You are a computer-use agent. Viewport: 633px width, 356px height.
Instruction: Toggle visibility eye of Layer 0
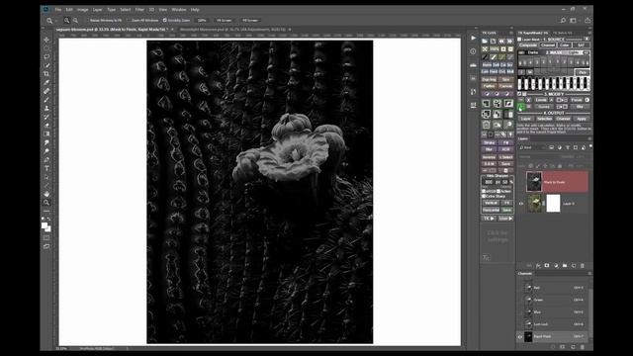(521, 204)
